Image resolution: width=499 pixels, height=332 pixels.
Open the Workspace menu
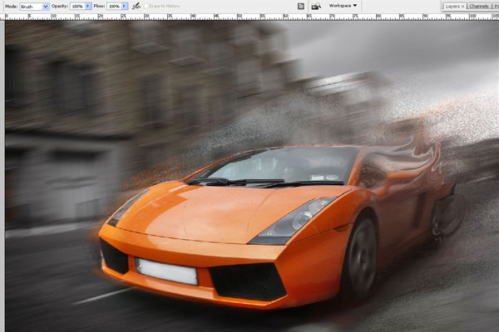(343, 6)
